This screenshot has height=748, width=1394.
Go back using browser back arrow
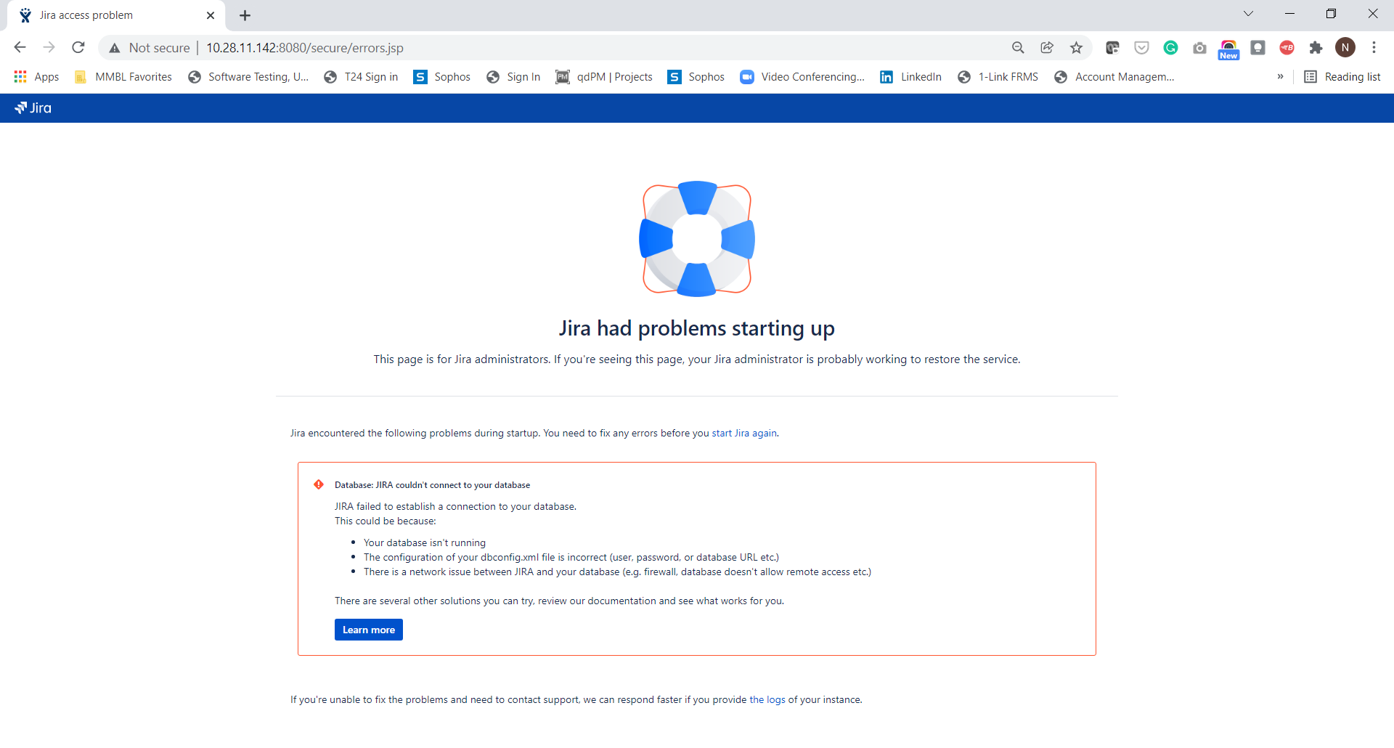click(20, 47)
